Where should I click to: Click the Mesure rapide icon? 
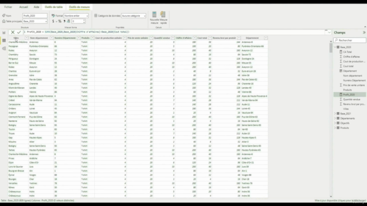click(163, 14)
